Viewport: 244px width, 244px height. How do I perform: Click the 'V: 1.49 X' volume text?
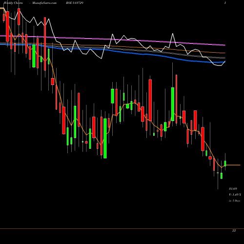pyautogui.click(x=235, y=195)
